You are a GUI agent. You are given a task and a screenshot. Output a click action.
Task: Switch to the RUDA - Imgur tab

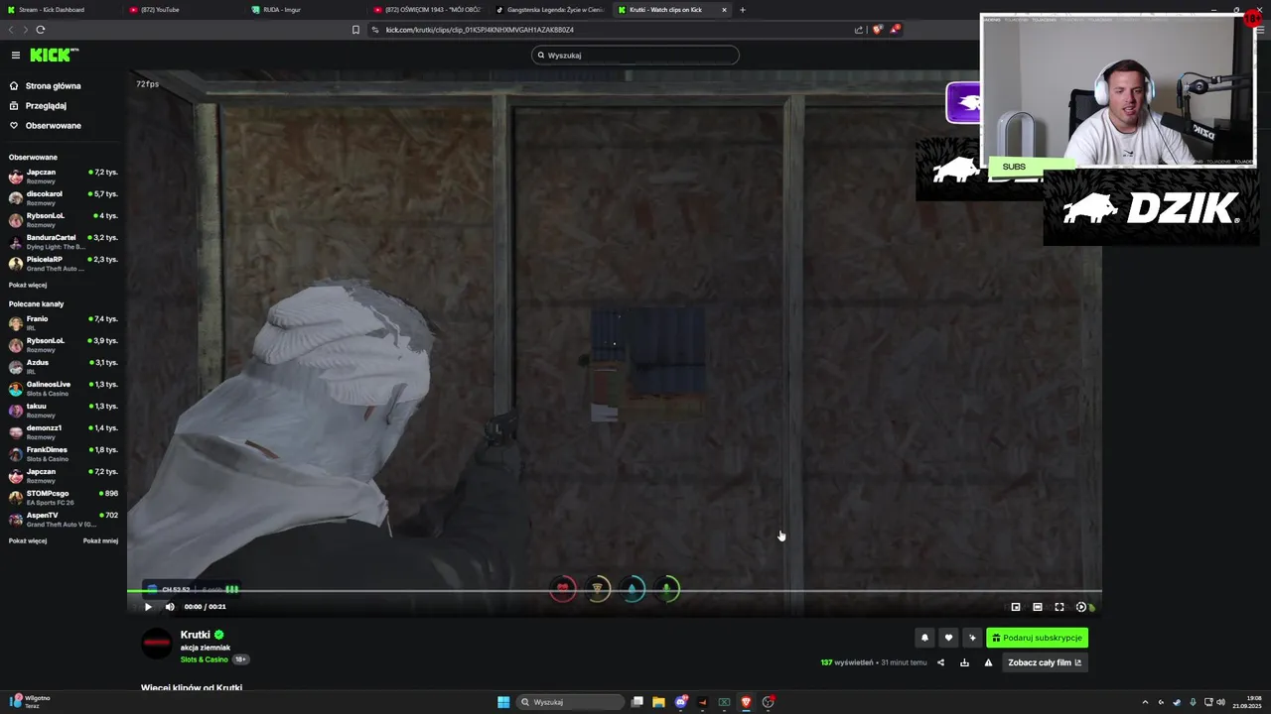pos(305,10)
